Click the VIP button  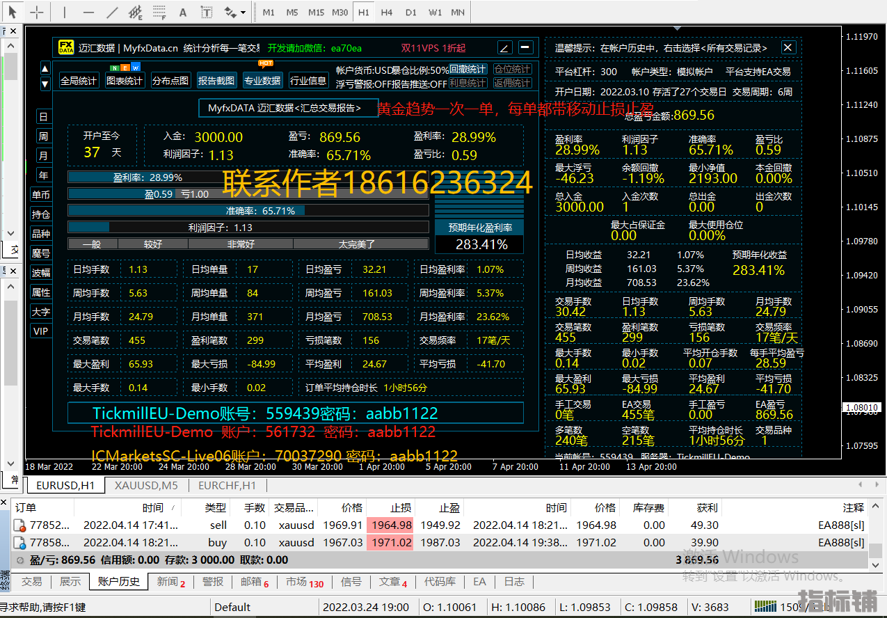click(x=41, y=331)
